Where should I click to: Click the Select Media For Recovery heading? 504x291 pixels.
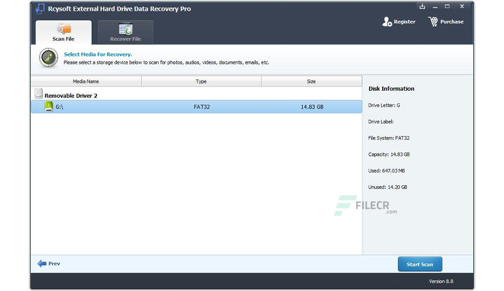pyautogui.click(x=98, y=55)
